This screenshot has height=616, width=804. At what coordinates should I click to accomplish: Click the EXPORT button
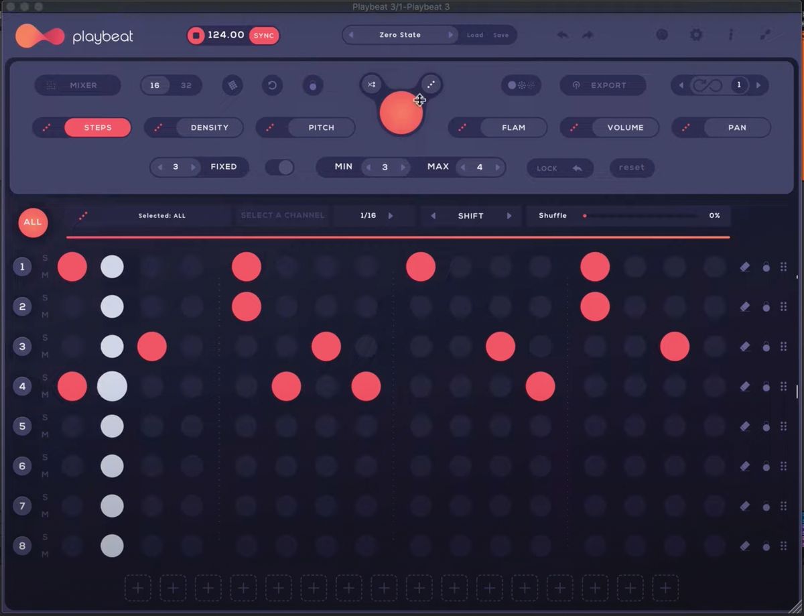[x=602, y=85]
